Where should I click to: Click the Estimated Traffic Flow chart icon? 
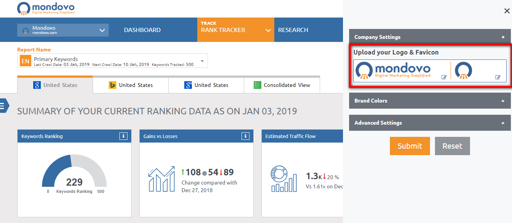284,178
